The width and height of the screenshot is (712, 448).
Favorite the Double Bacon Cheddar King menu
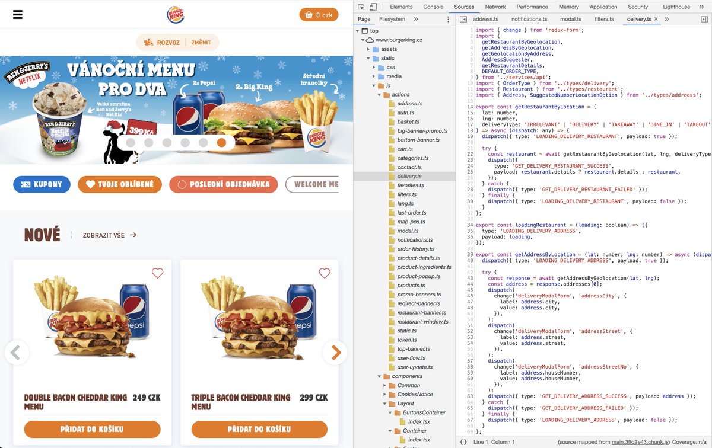(157, 273)
